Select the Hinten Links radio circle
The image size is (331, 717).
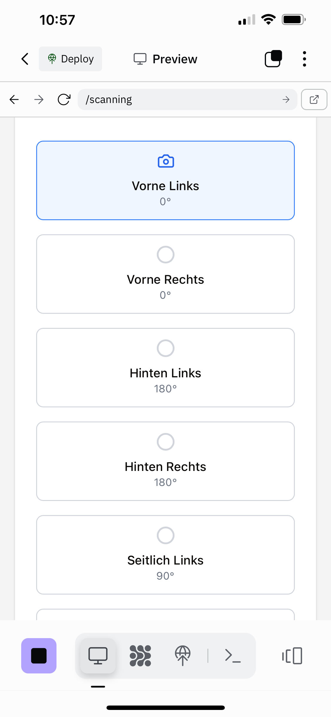pyautogui.click(x=166, y=348)
